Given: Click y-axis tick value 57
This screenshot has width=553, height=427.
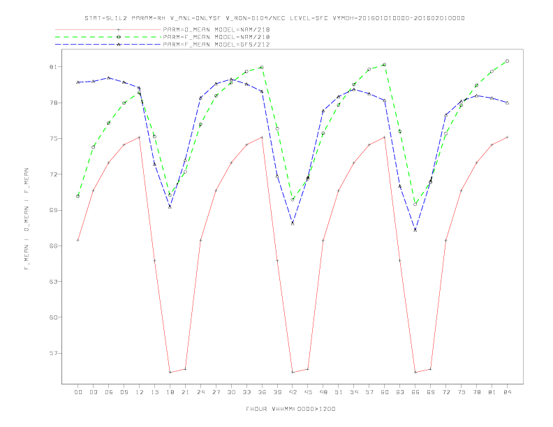Looking at the screenshot, I should click(x=53, y=353).
